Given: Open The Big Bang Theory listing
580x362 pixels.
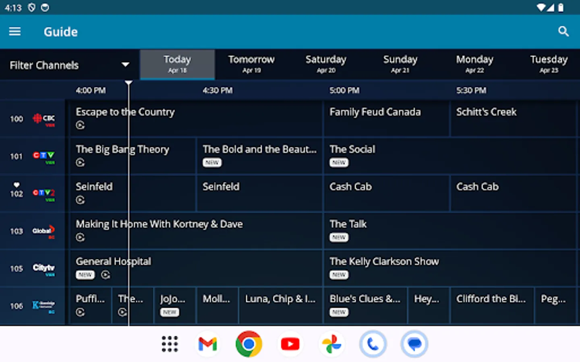Looking at the screenshot, I should tap(133, 156).
